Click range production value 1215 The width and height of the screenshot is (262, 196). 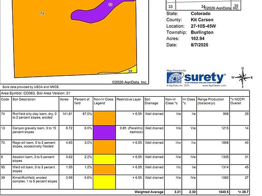coord(225,128)
